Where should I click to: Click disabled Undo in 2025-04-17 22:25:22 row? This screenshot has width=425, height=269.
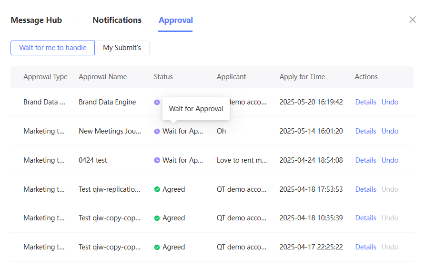(x=390, y=247)
